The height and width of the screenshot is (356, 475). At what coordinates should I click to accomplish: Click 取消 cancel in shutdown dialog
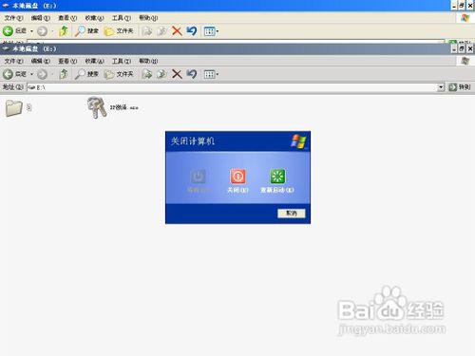(x=292, y=214)
